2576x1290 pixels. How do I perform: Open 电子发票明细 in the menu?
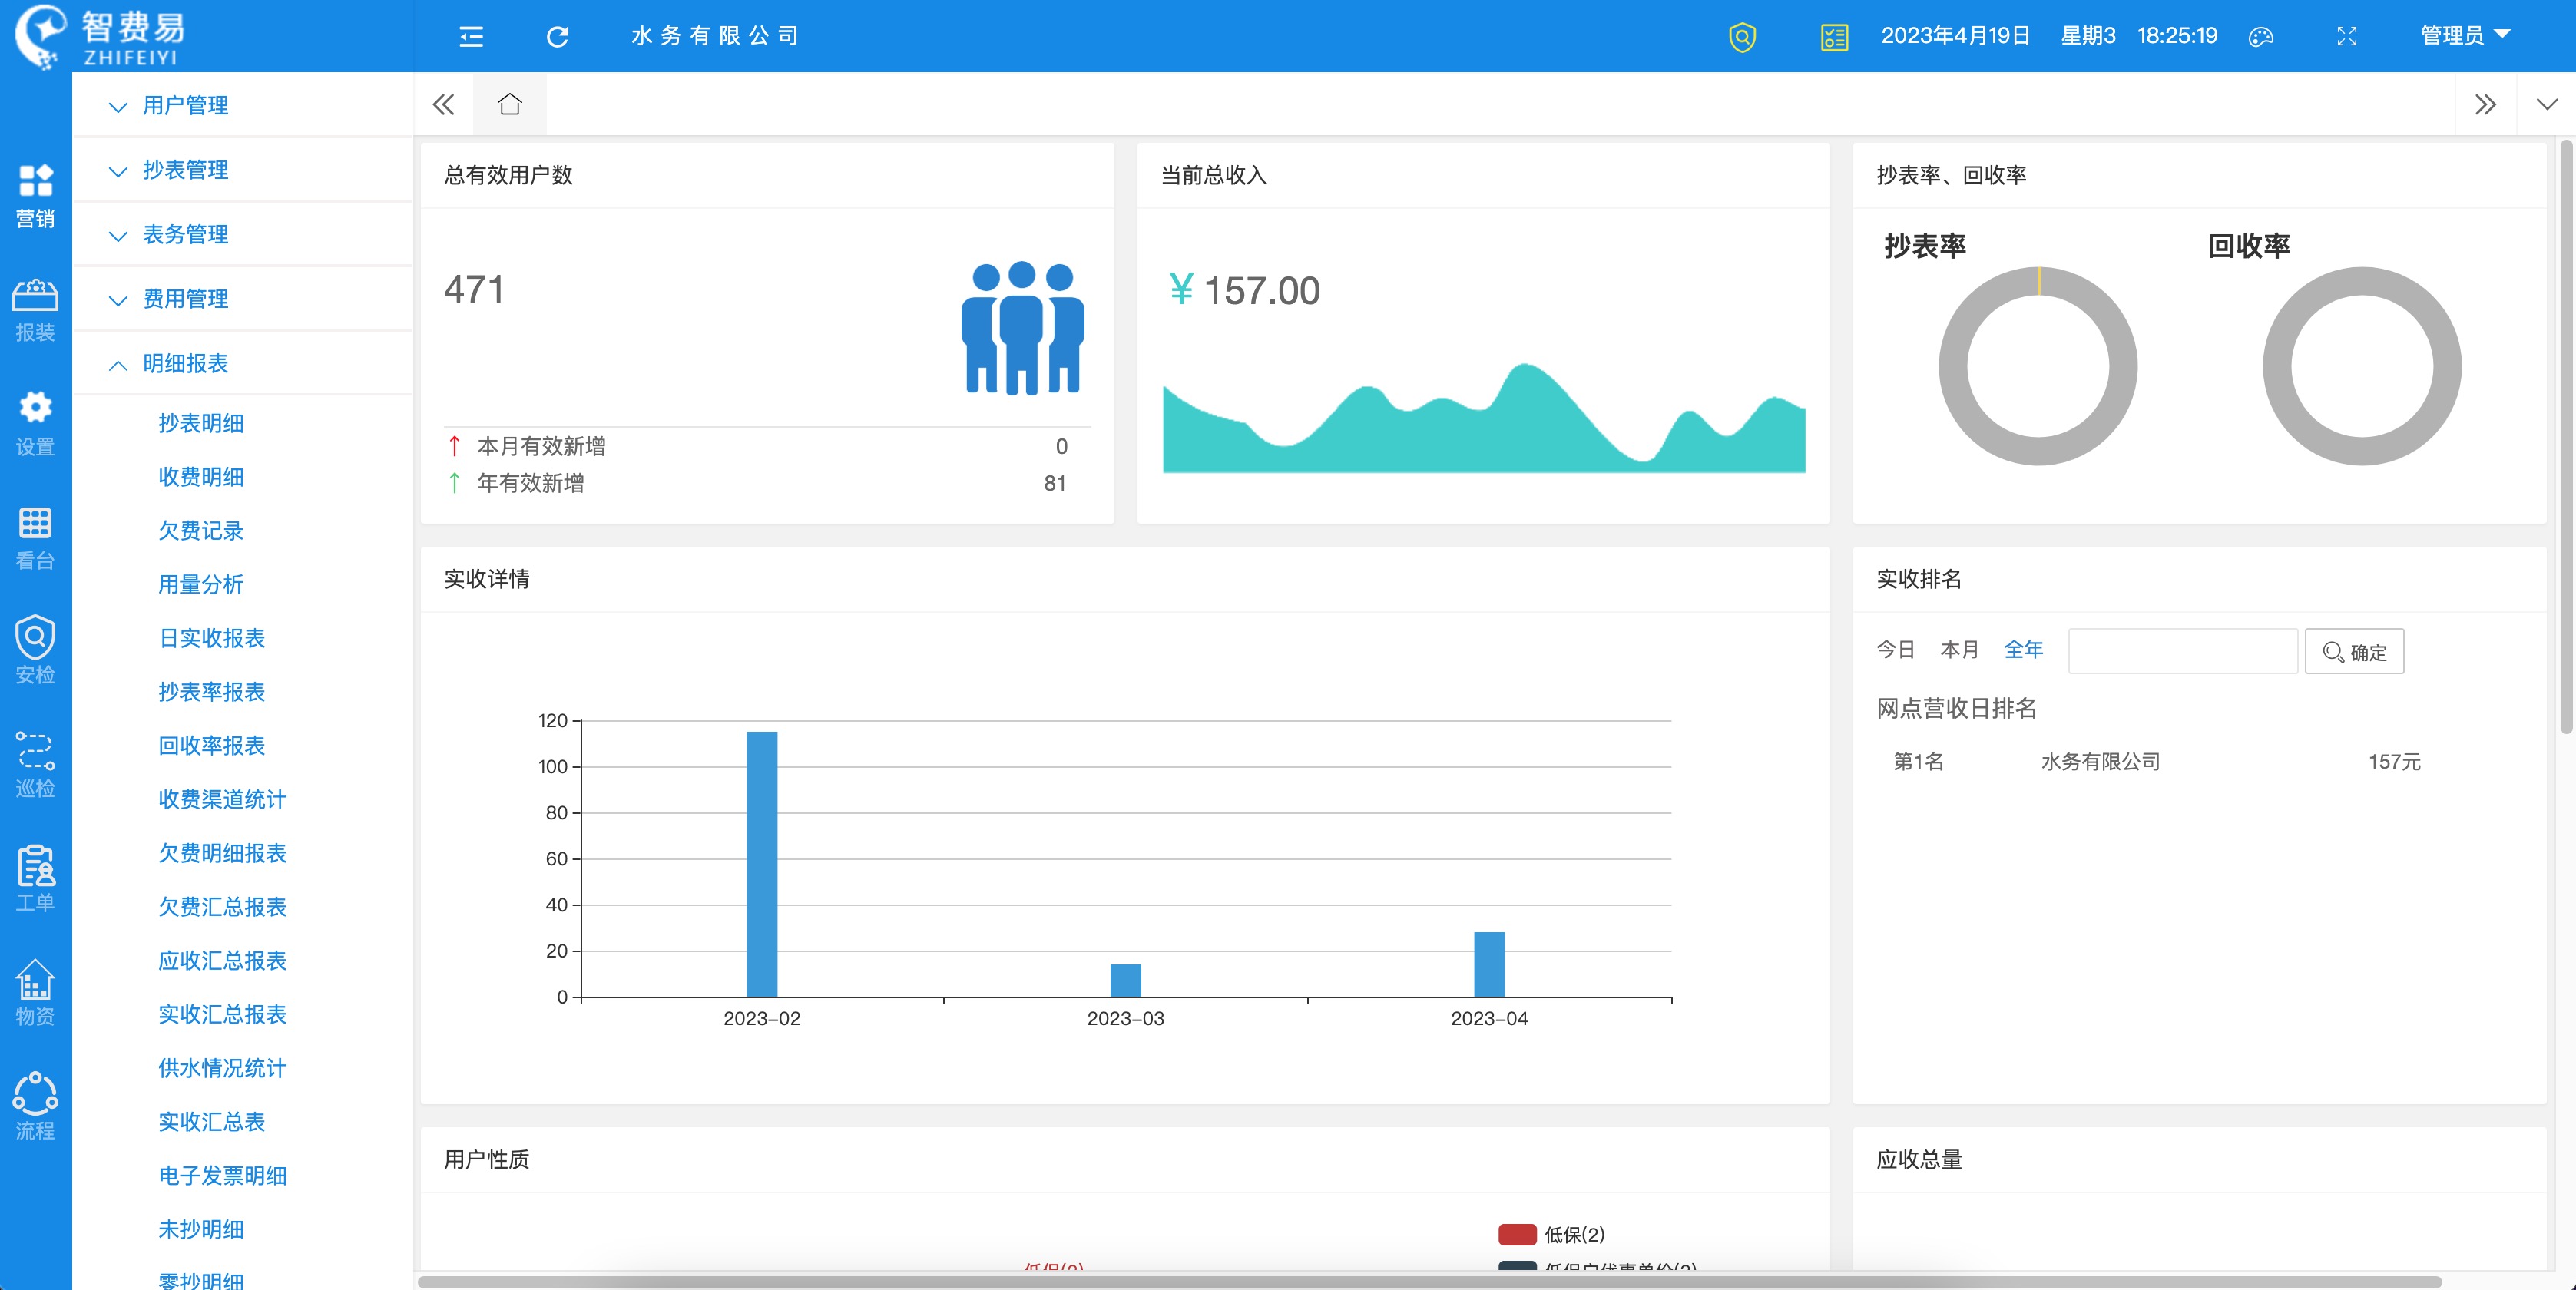click(222, 1176)
